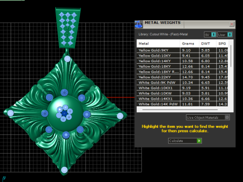243x182 pixels.
Task: Click the gem at the pendant's bottom corner
Action: tap(64, 170)
